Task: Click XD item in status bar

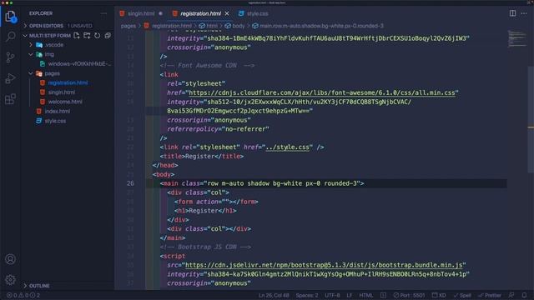Action: [439, 295]
